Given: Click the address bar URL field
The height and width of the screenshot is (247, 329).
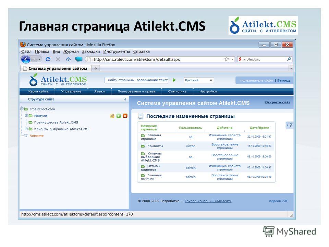Looking at the screenshot, I should [x=155, y=59].
